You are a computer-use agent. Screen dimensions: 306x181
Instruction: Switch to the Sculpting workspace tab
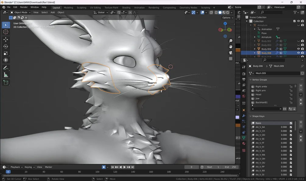tap(81, 8)
